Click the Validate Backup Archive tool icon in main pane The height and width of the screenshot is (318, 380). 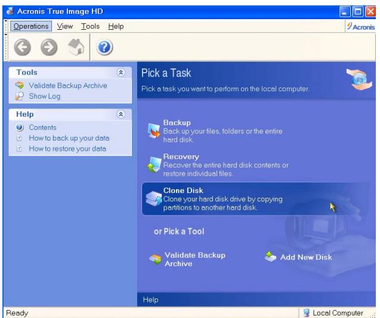(155, 259)
